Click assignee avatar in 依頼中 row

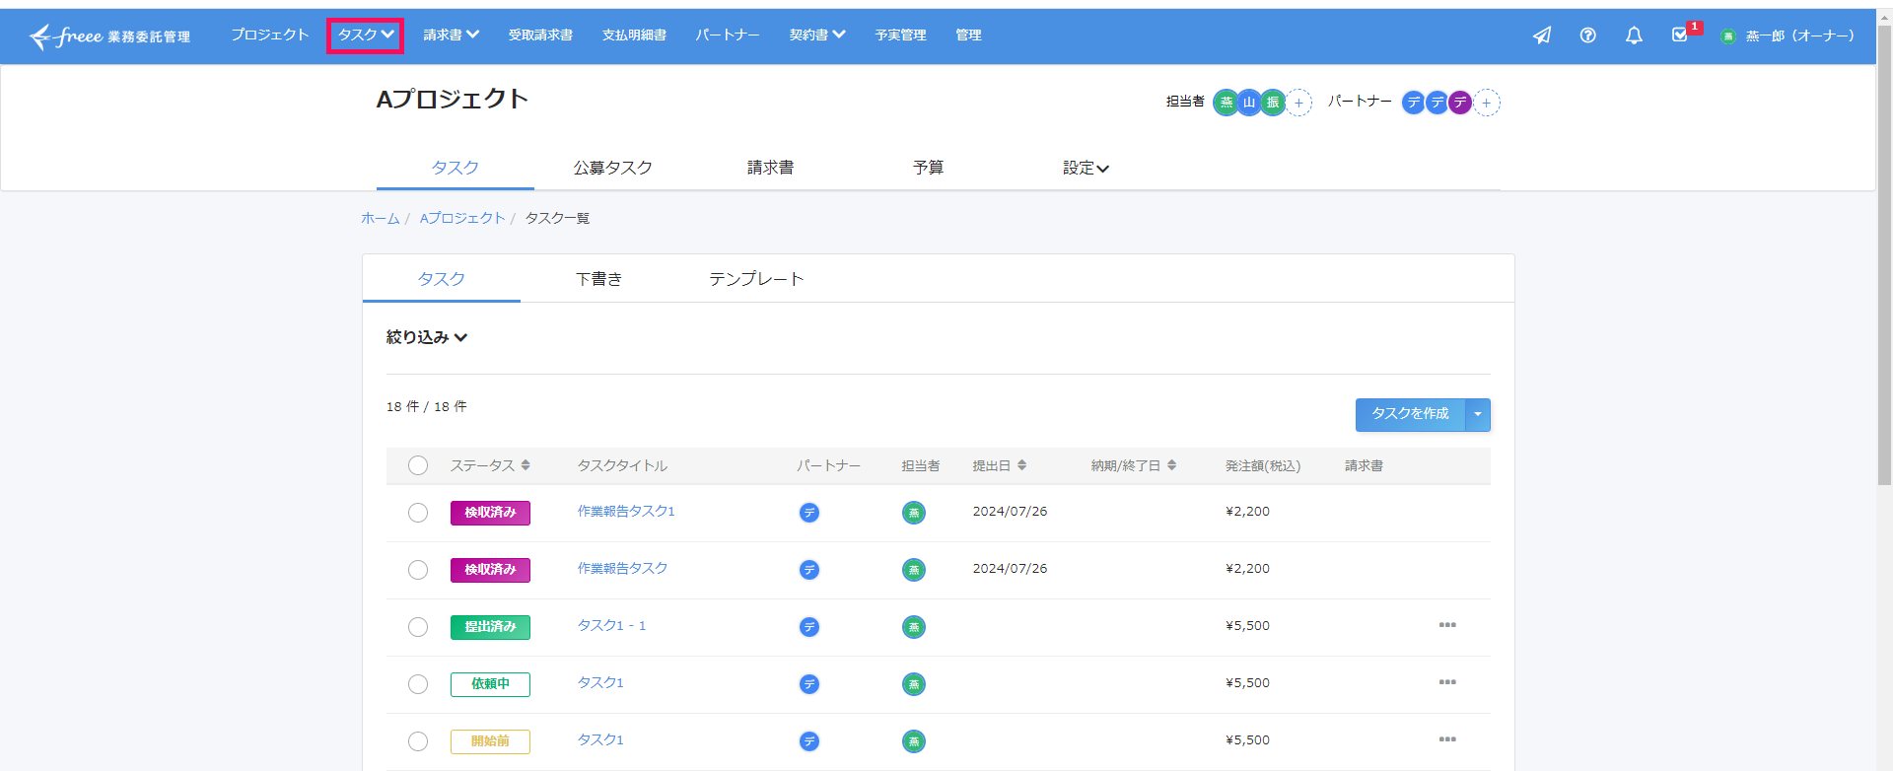click(x=914, y=684)
